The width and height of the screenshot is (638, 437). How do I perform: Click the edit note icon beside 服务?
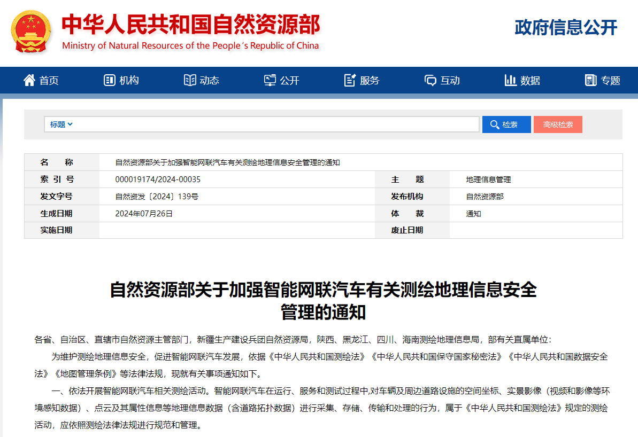point(350,80)
